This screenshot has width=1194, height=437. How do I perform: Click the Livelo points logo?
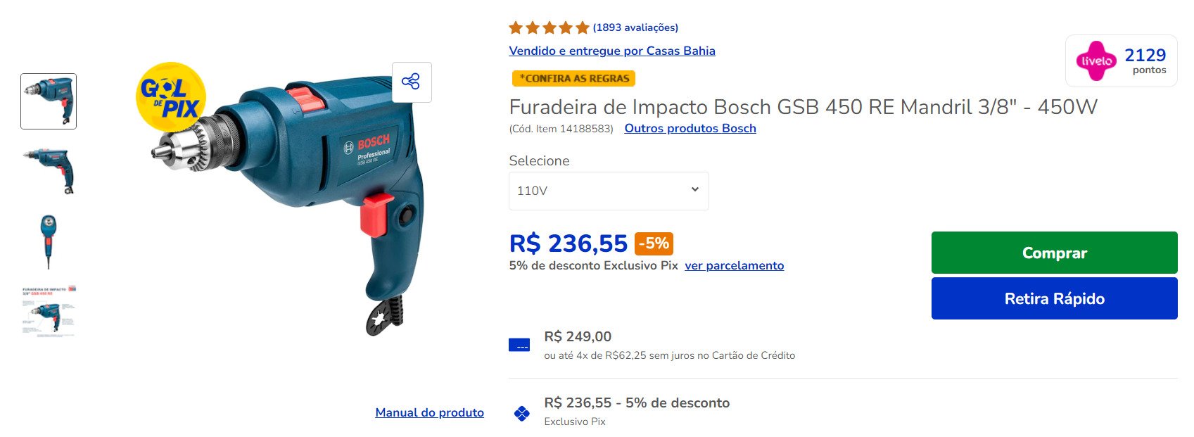click(1096, 61)
